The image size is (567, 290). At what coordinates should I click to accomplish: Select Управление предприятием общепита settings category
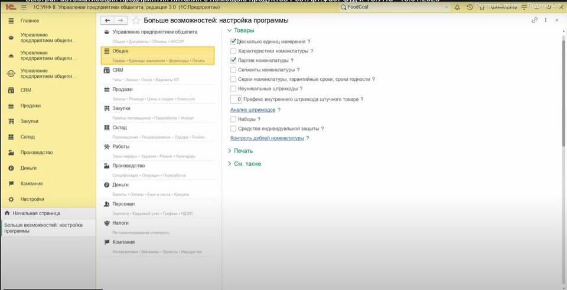158,36
